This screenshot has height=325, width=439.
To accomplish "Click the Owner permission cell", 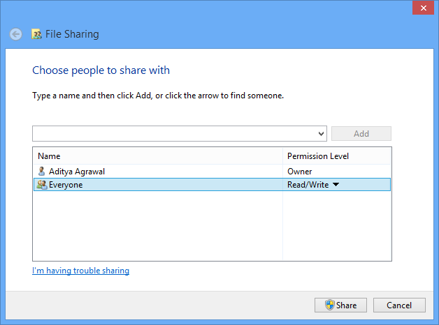I will 300,171.
